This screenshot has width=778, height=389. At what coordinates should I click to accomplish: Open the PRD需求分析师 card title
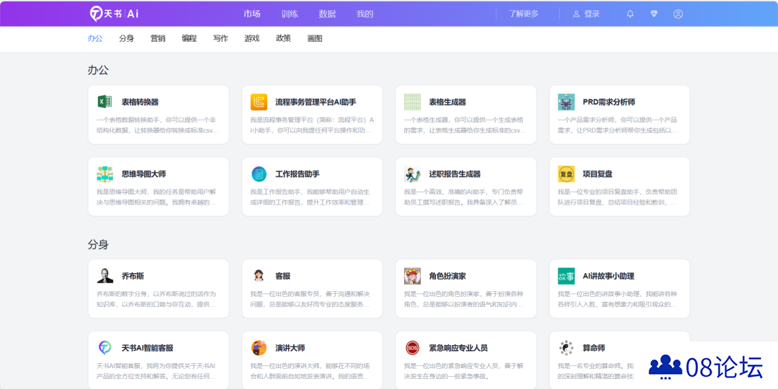(x=609, y=102)
